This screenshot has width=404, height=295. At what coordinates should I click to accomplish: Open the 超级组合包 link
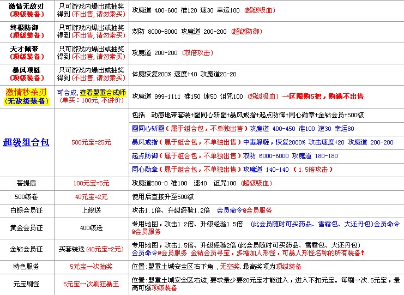[x=26, y=142]
